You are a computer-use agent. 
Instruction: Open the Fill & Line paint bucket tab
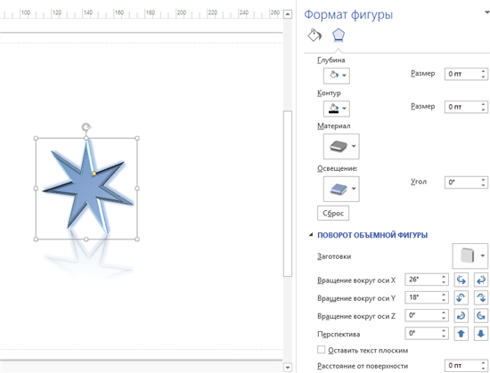point(314,35)
